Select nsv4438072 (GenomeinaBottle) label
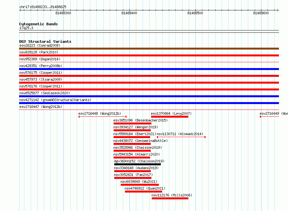The width and height of the screenshot is (288, 211). point(140,141)
